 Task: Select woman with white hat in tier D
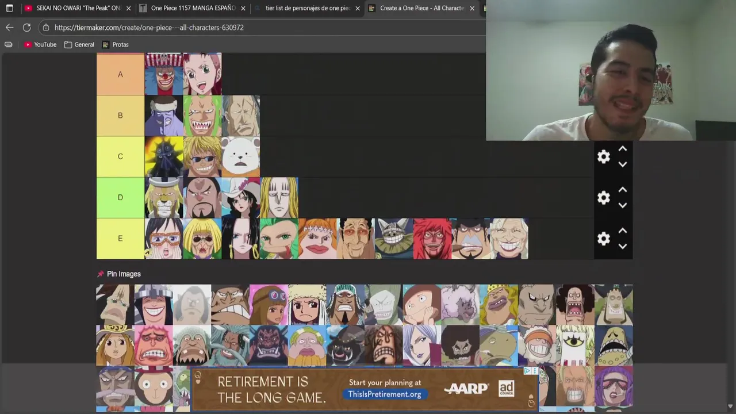pos(241,198)
